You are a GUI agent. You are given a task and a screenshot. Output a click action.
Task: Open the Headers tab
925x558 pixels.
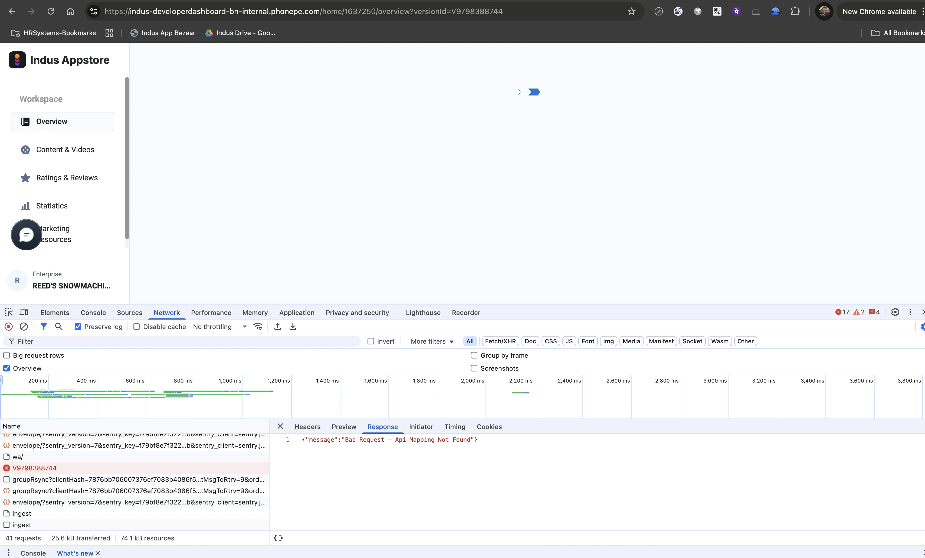(x=307, y=427)
